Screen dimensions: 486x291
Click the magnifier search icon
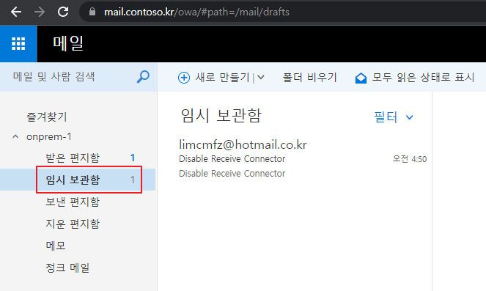pos(143,77)
